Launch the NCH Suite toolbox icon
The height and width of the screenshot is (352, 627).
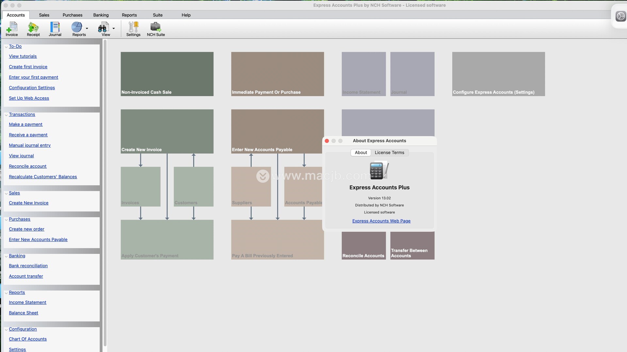(x=156, y=27)
